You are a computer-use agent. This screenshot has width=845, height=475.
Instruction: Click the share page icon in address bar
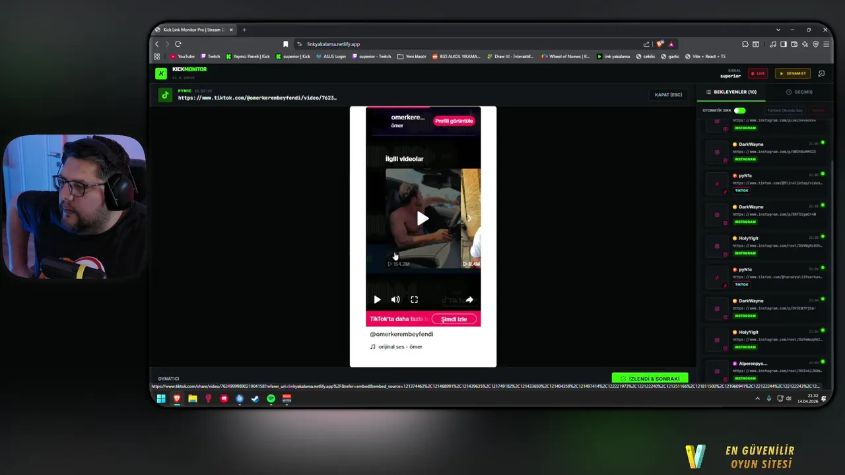click(x=646, y=44)
